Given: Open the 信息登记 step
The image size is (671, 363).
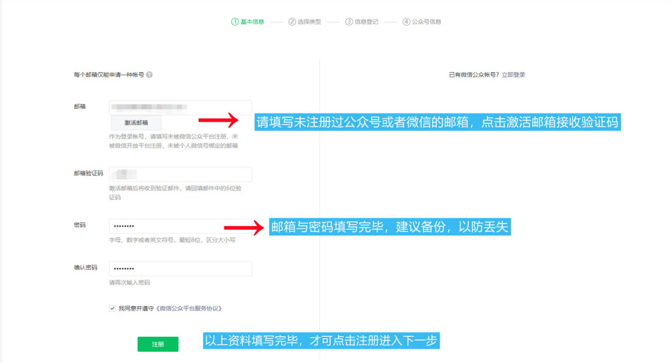Looking at the screenshot, I should (362, 22).
